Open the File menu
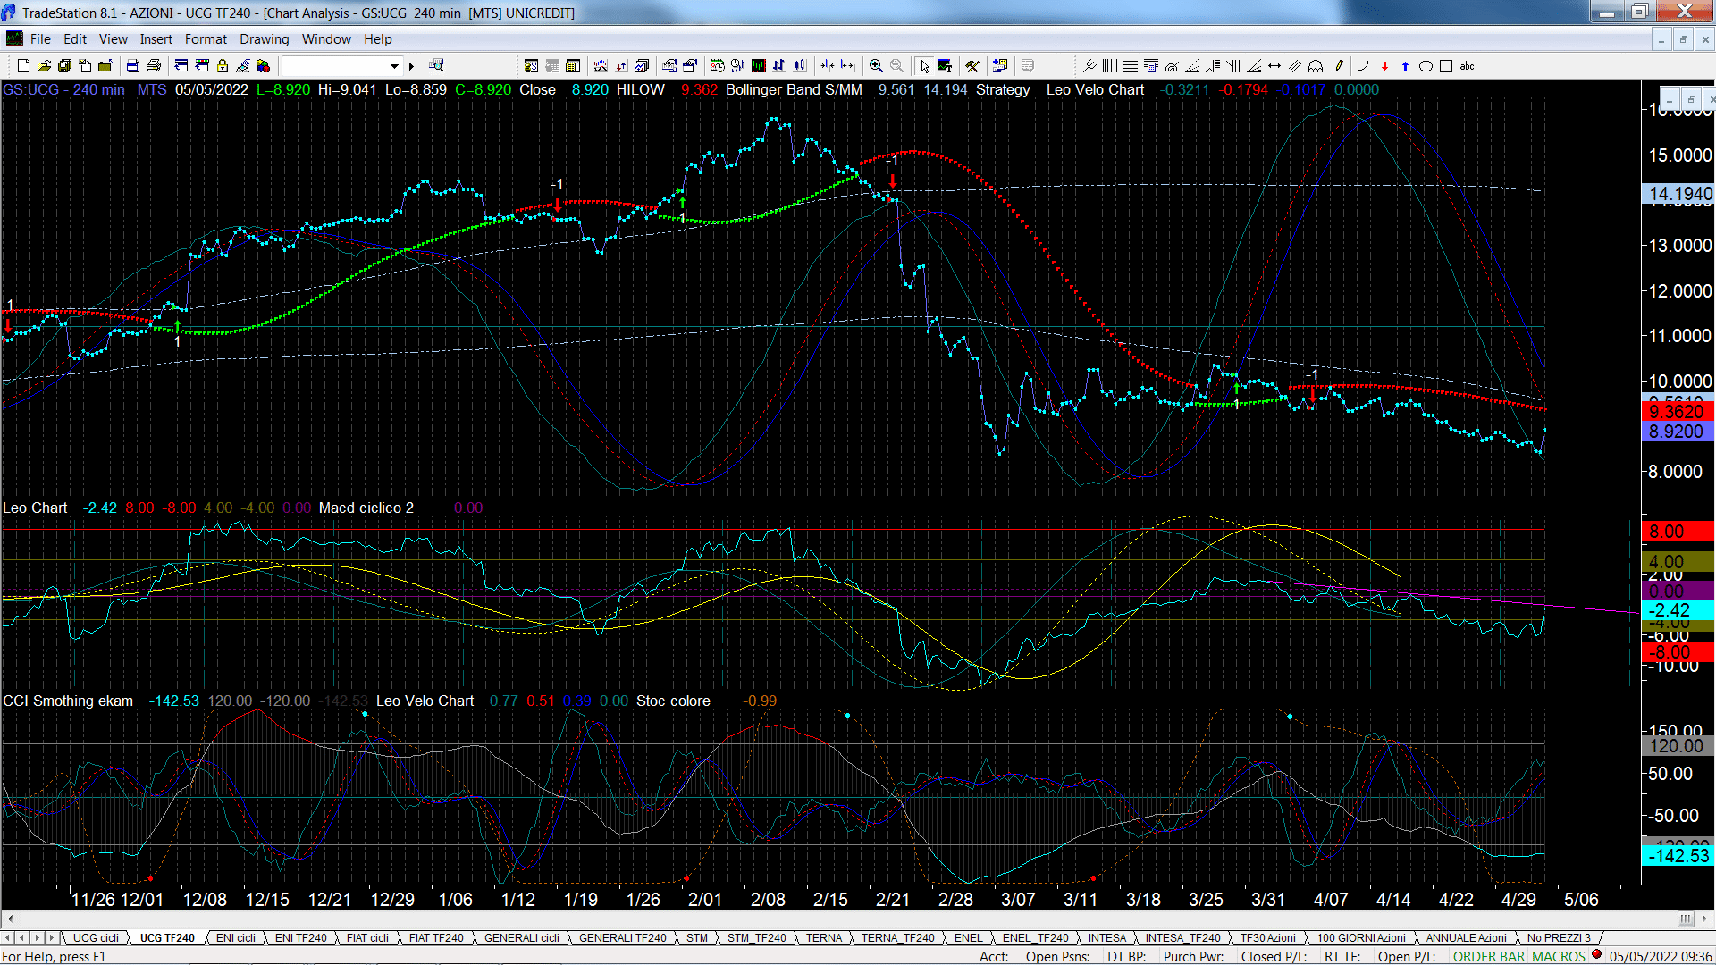Screen dimensions: 1716x965 40,39
